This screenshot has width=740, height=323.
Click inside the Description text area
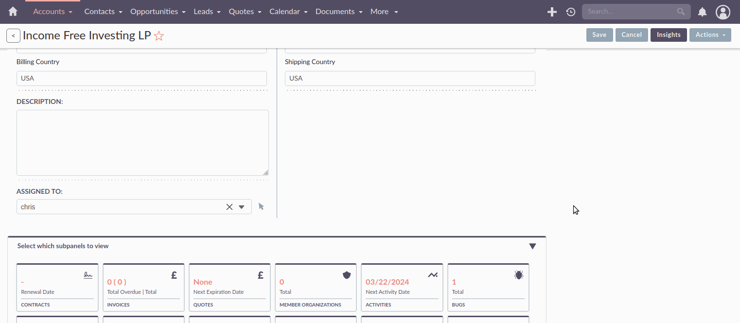click(x=142, y=142)
